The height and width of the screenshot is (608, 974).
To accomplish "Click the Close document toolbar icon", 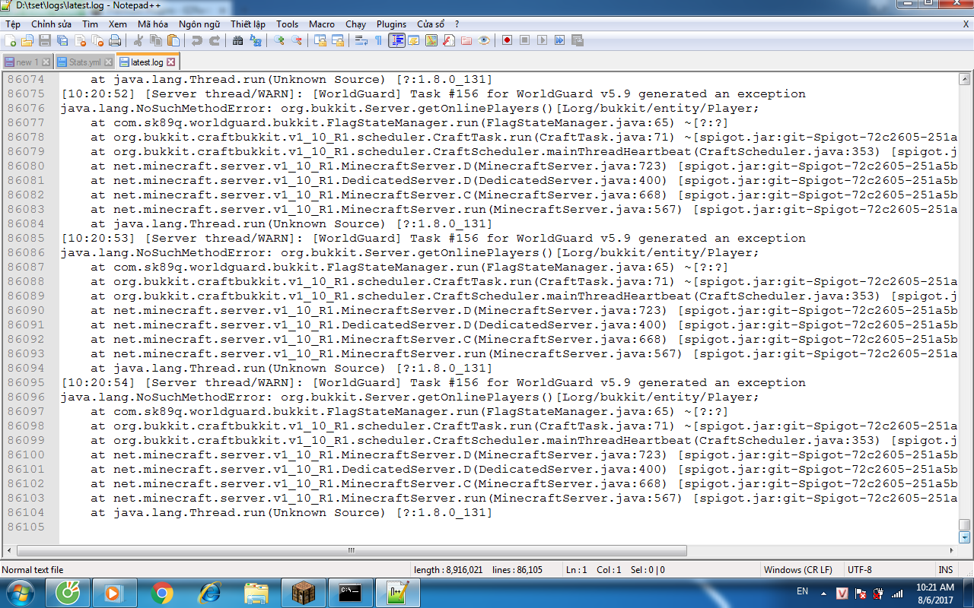I will [x=80, y=40].
